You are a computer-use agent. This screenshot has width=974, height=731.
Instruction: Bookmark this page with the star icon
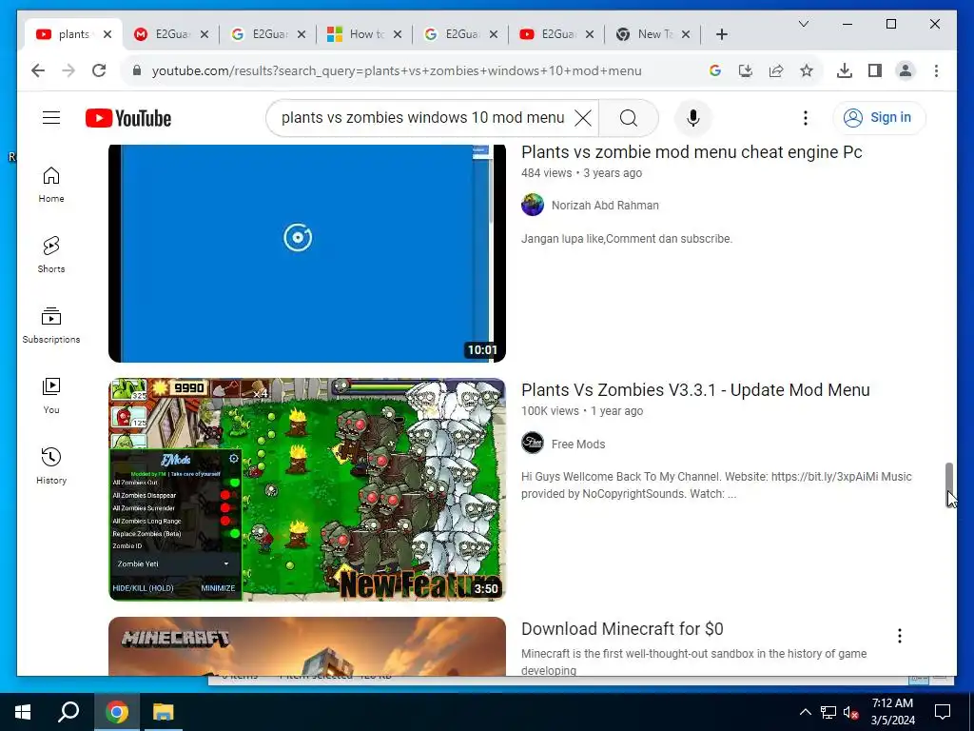click(807, 70)
